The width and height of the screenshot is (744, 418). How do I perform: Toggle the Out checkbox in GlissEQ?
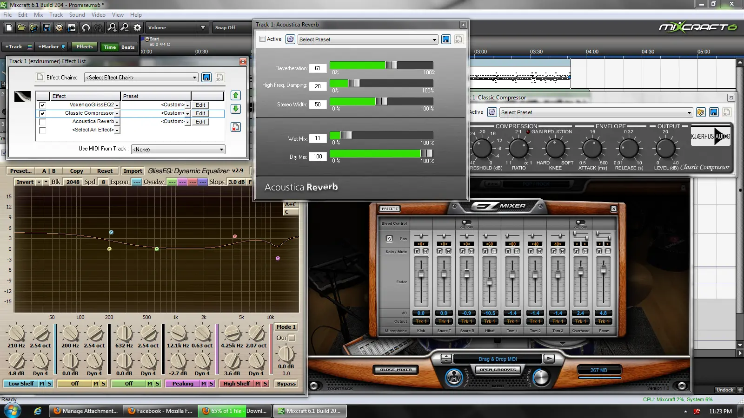pyautogui.click(x=292, y=338)
